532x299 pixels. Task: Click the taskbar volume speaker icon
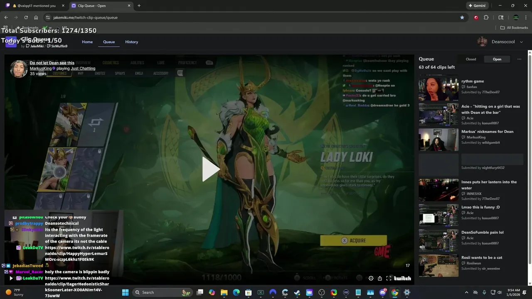pyautogui.click(x=500, y=292)
